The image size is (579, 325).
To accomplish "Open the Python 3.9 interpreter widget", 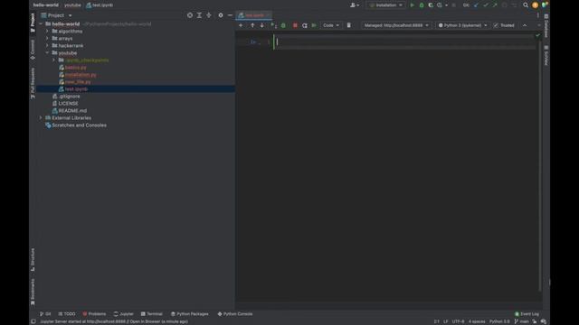I will [499, 321].
